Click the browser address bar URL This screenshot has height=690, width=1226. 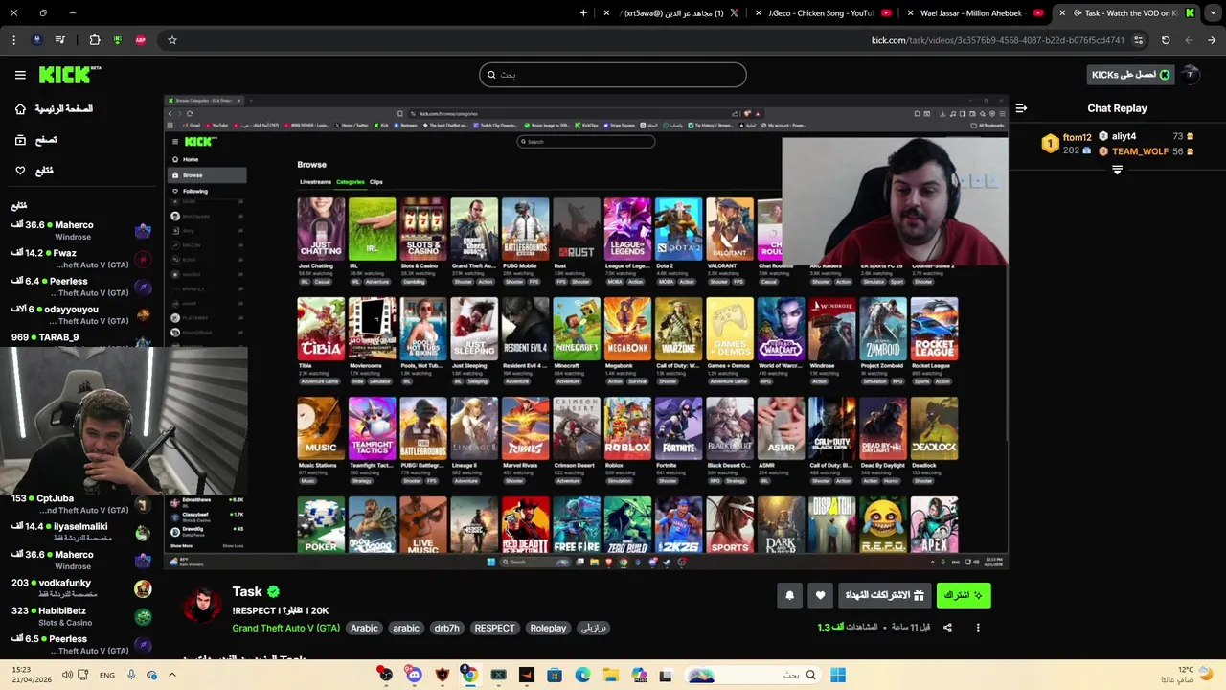tap(997, 40)
